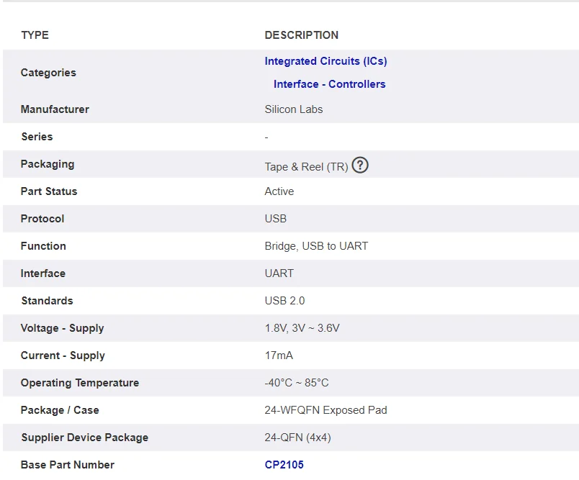Click the Standards value USB 2.0
This screenshot has width=579, height=480.
[x=283, y=301]
